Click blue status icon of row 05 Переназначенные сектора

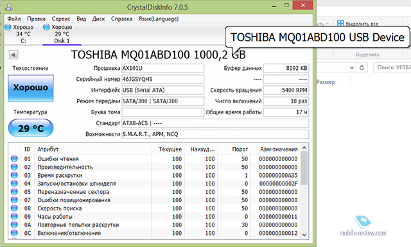coord(14,192)
